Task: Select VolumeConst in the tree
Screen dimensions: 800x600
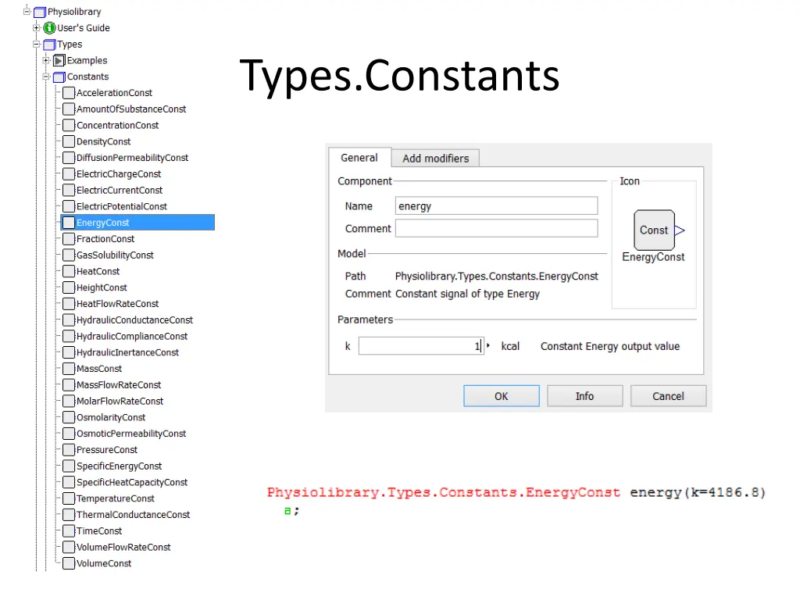Action: pos(104,564)
